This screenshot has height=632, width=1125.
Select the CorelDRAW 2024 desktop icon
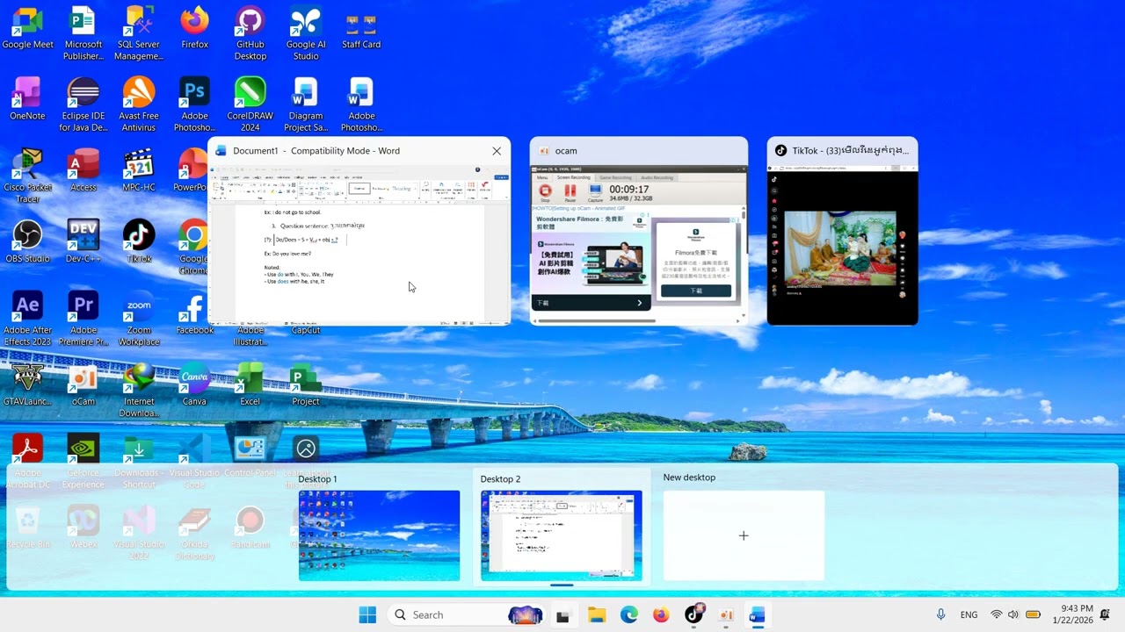[250, 104]
